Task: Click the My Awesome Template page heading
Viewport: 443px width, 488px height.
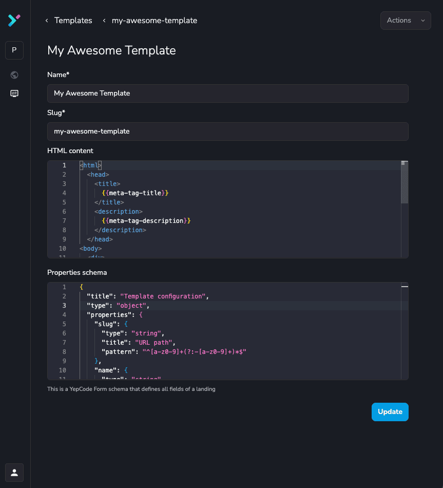Action: [111, 50]
